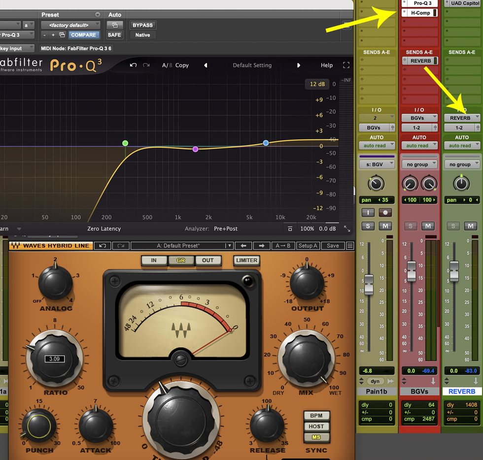This screenshot has width=483, height=460.
Task: Open no group dropdown on BGVs track
Action: 419,164
